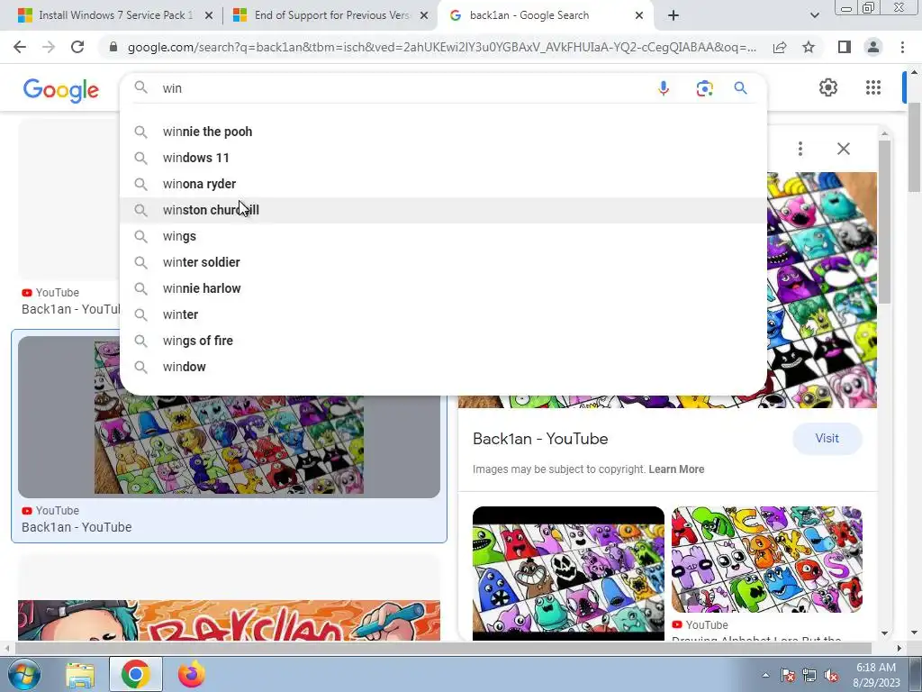Screen dimensions: 922x692
Task: Open the Chrome profile avatar
Action: tap(873, 47)
